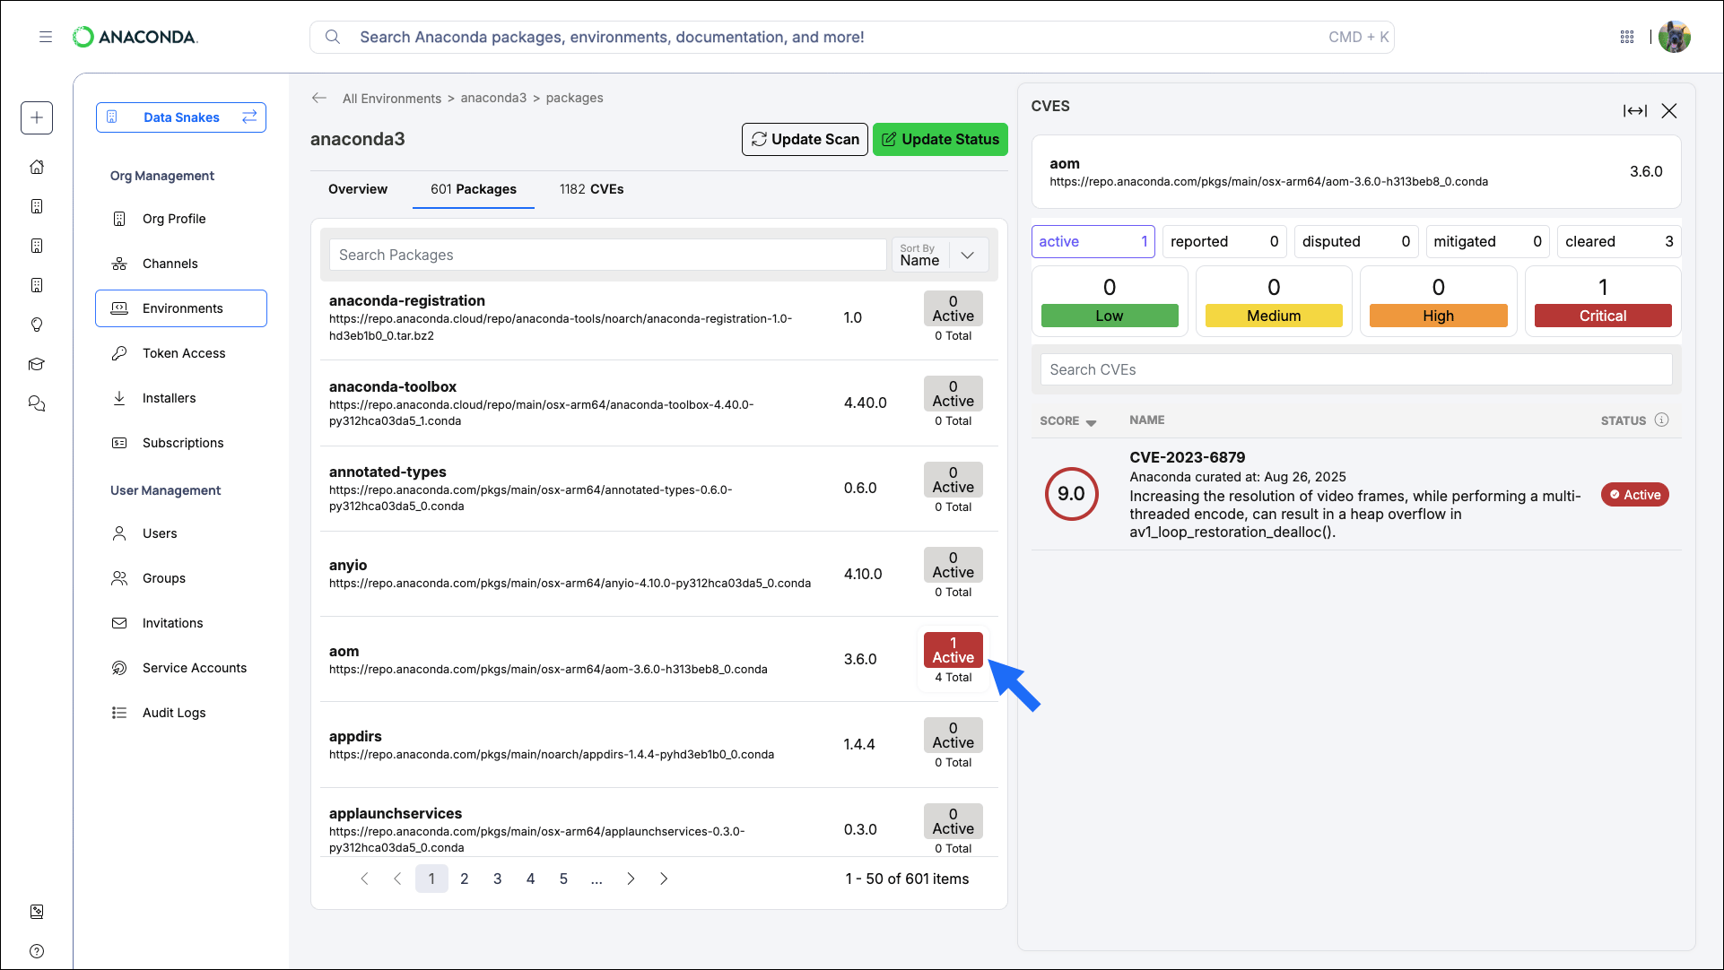Click the Active status pill for CVE-2023-6879
The width and height of the screenshot is (1724, 970).
click(x=1634, y=495)
